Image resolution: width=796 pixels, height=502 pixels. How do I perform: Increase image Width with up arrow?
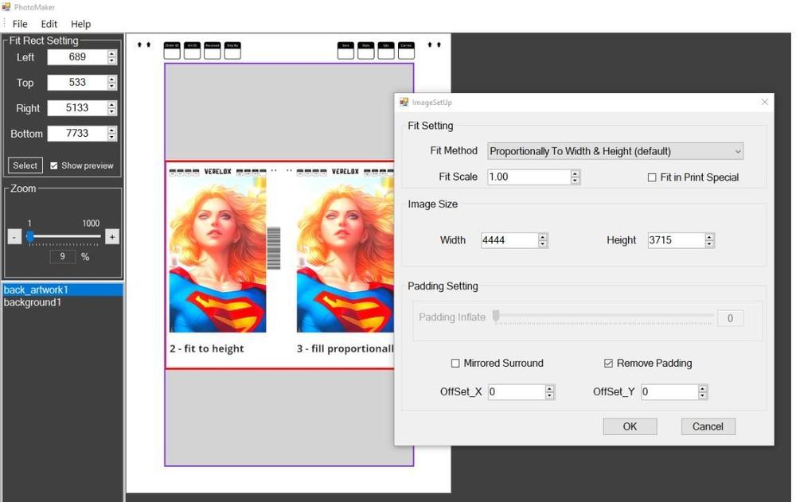(543, 236)
